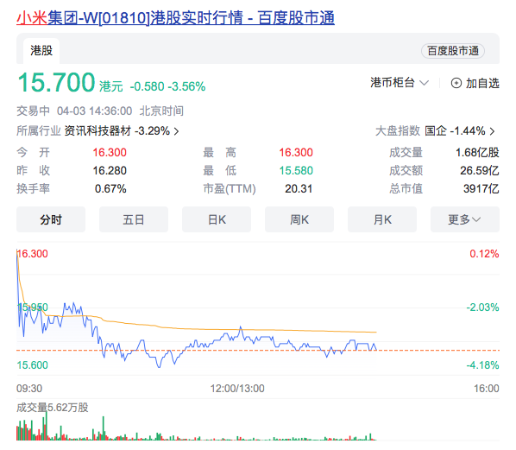Click the 0.12% chart axis label

[x=484, y=254]
